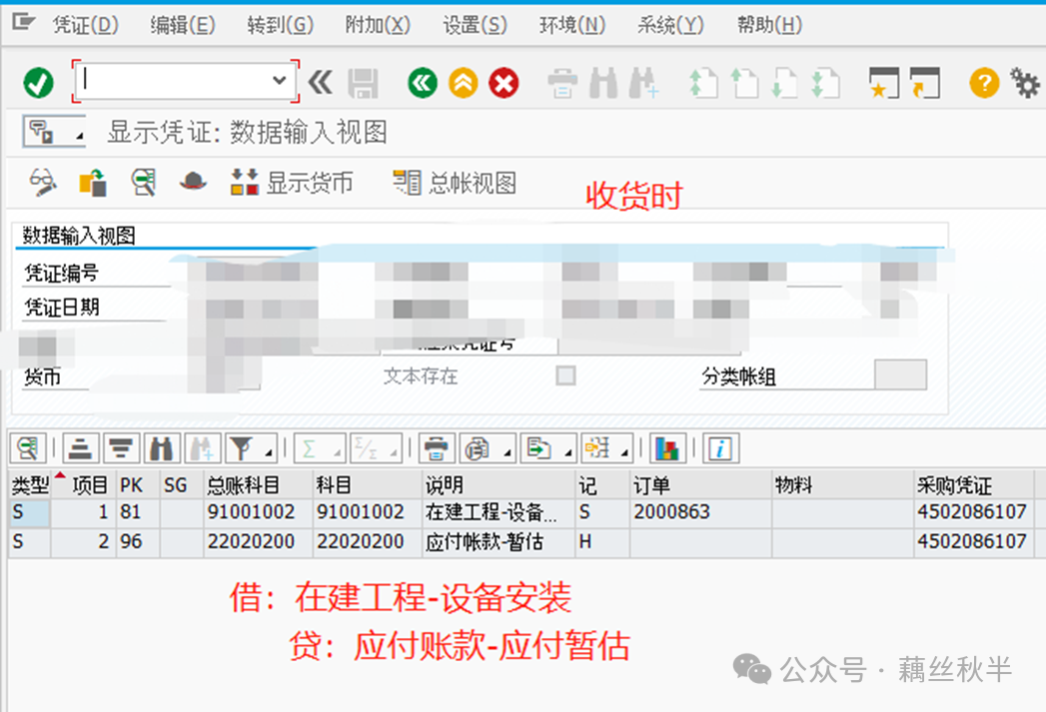Open the Subtotals dropdown
This screenshot has height=712, width=1046.
pos(376,448)
